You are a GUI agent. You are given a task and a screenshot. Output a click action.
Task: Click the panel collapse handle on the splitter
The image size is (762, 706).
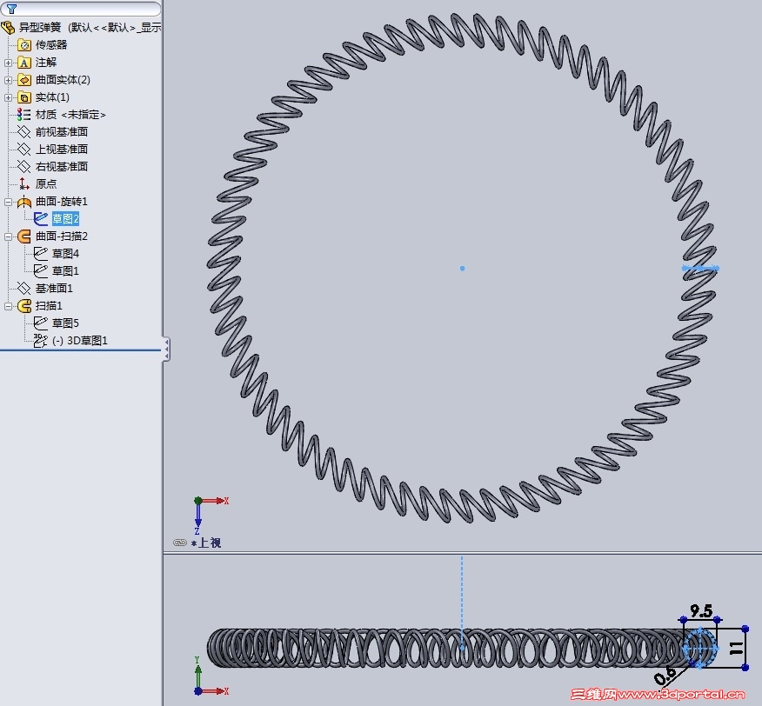[x=166, y=349]
